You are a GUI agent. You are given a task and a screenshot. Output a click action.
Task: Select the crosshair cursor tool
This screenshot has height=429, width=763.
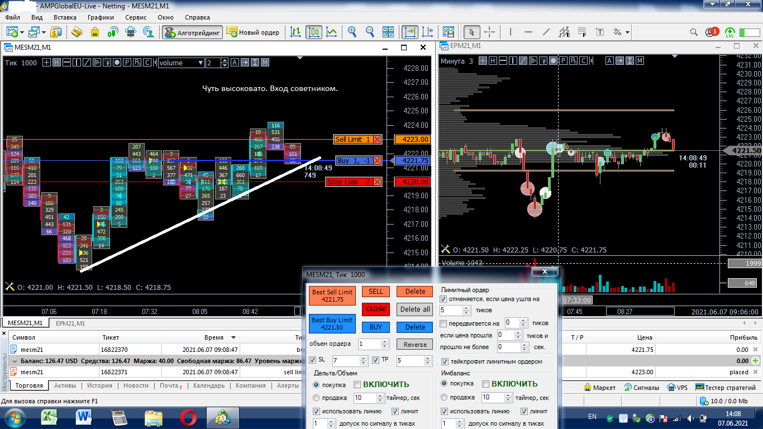point(489,32)
